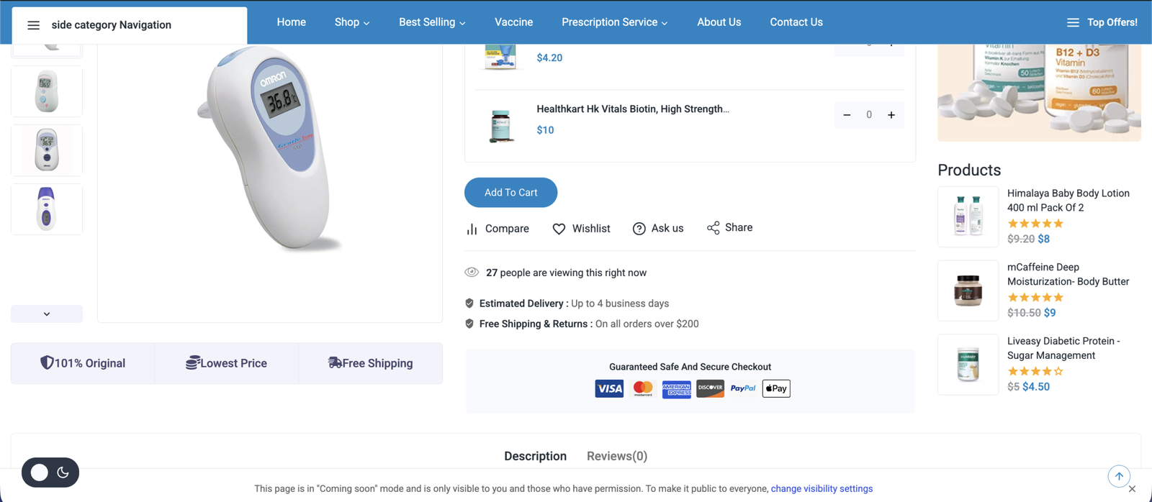
Task: Follow the change visibility settings link
Action: [x=822, y=488]
